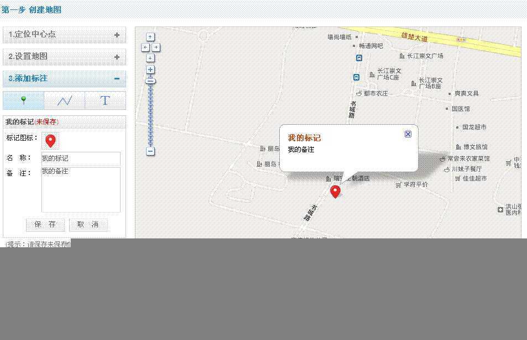527x340 pixels.
Task: Click the red 标记图标 marker icon
Action: click(50, 141)
